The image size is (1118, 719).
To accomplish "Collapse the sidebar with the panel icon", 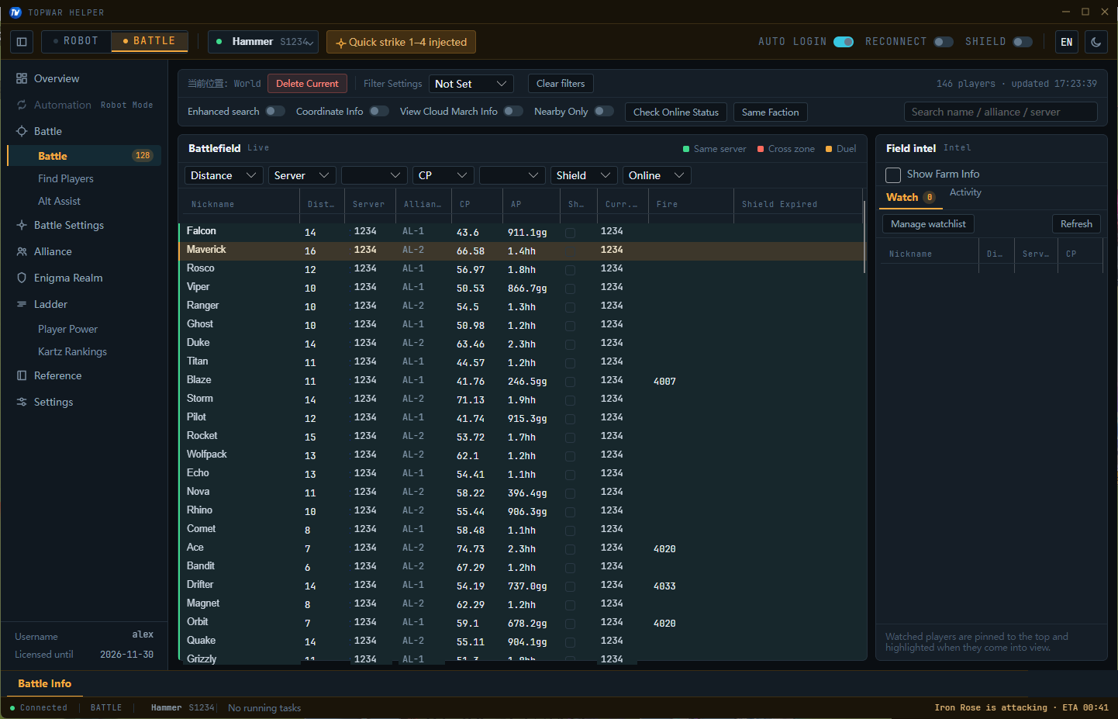I will (x=22, y=42).
